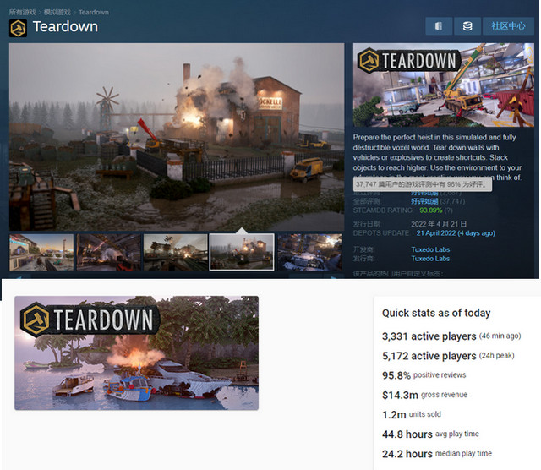Open the 所有游戏 breadcrumb link
This screenshot has height=470, width=541.
[23, 12]
